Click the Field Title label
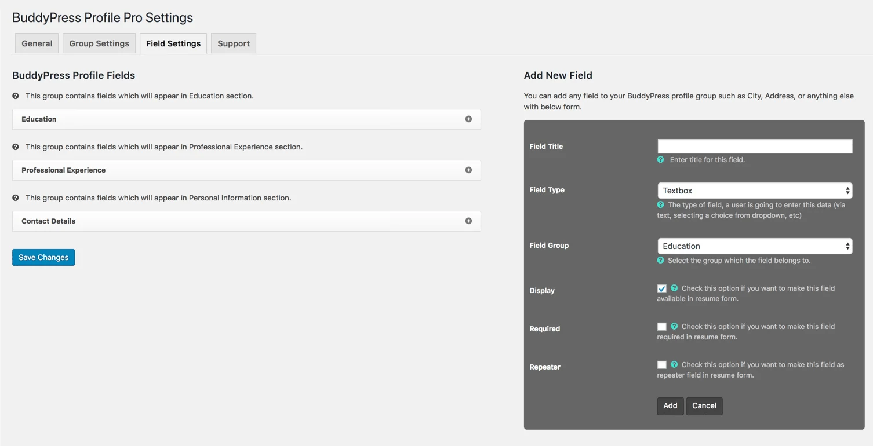Image resolution: width=873 pixels, height=446 pixels. (546, 147)
